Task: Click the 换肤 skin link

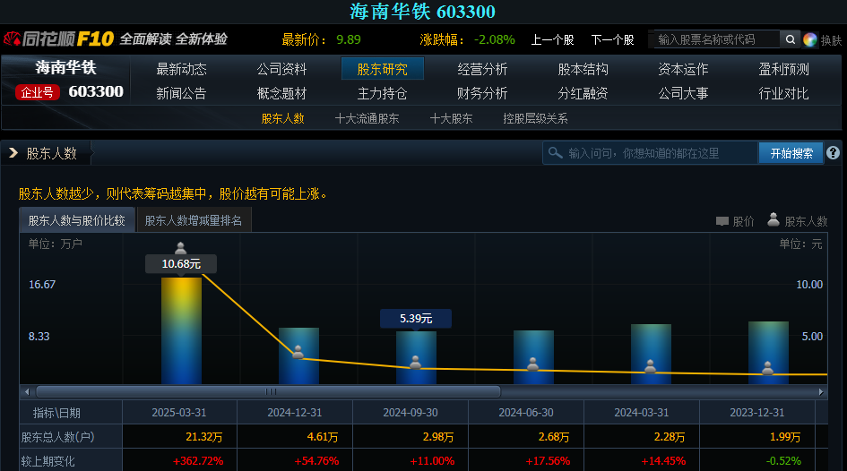Action: pos(831,40)
